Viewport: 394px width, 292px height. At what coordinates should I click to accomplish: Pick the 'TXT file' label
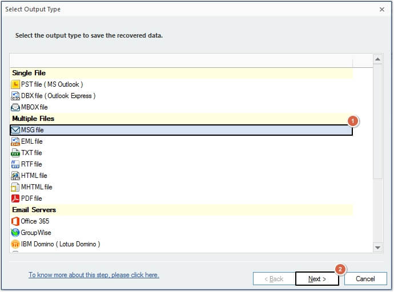pos(31,153)
